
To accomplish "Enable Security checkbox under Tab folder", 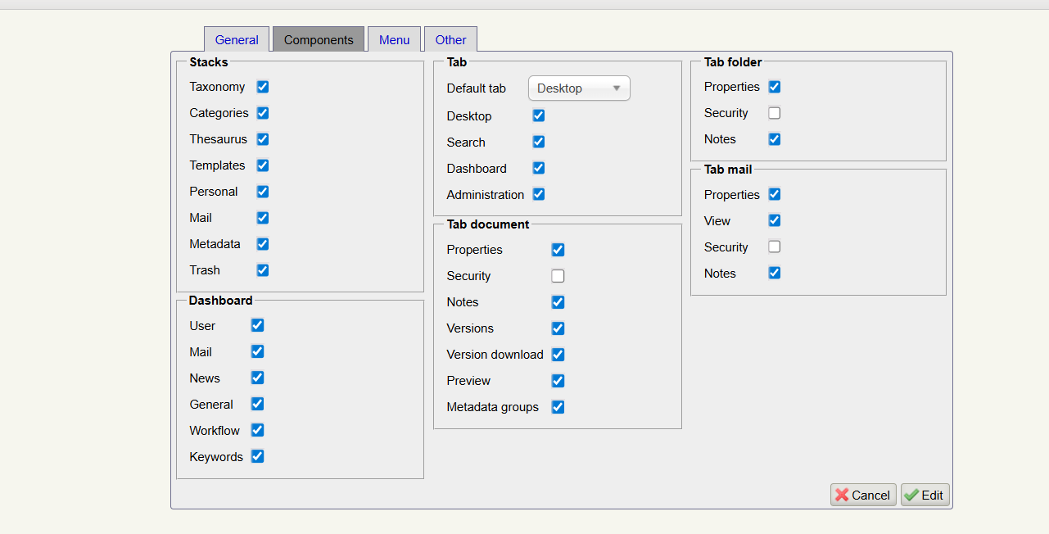I will tap(775, 113).
